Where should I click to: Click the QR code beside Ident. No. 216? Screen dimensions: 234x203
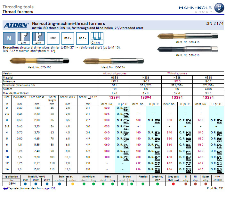coord(157,170)
